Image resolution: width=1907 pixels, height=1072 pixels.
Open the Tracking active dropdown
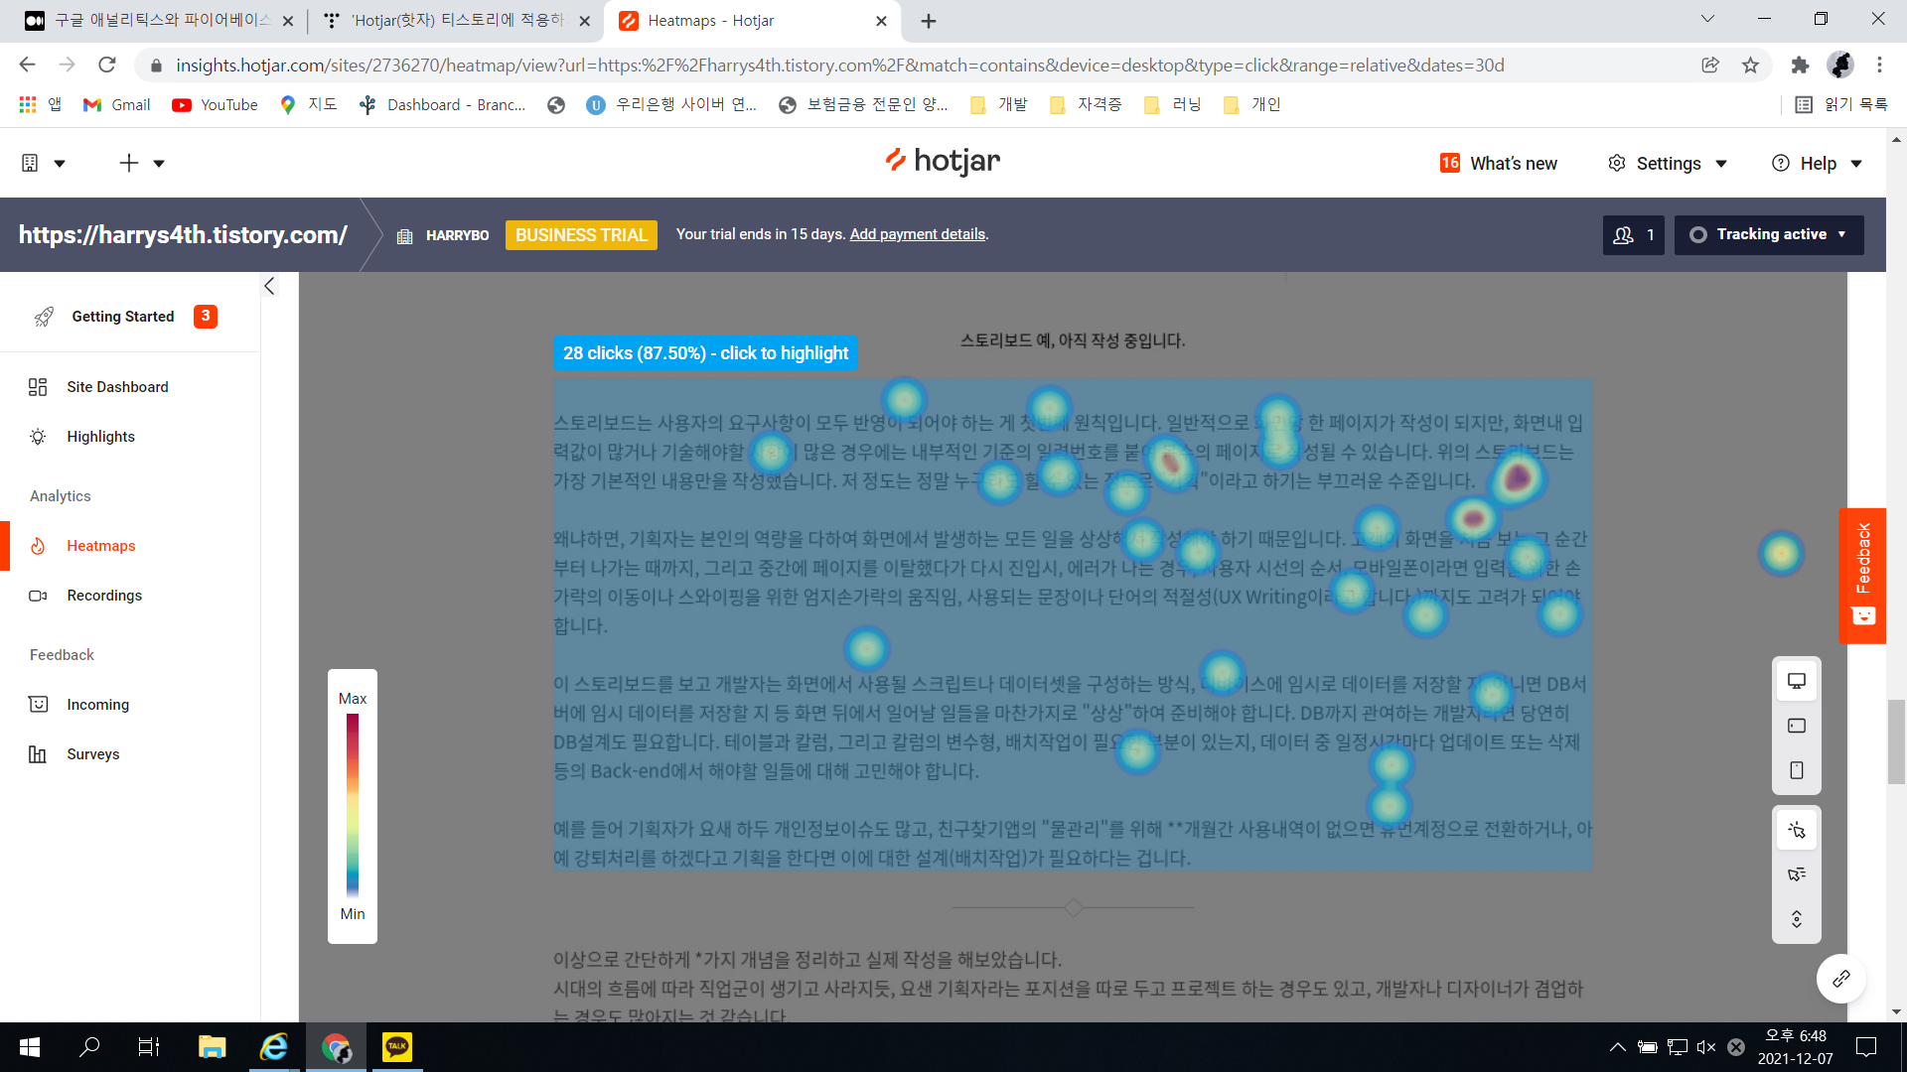[1769, 235]
